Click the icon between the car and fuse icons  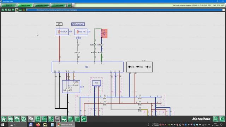pos(71,119)
